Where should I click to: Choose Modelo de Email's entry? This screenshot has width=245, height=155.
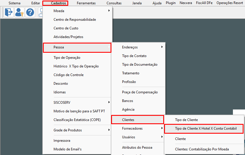[77, 149]
